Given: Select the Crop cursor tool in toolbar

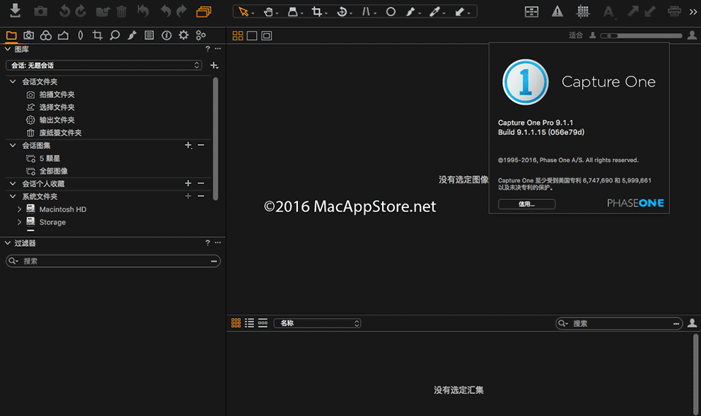Looking at the screenshot, I should 317,12.
